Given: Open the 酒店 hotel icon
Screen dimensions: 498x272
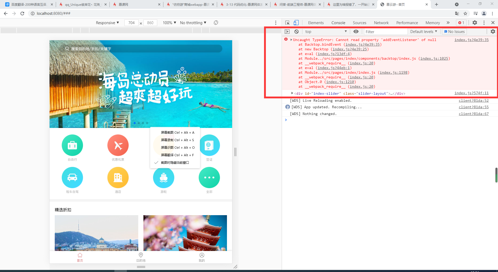Looking at the screenshot, I should (x=118, y=178).
